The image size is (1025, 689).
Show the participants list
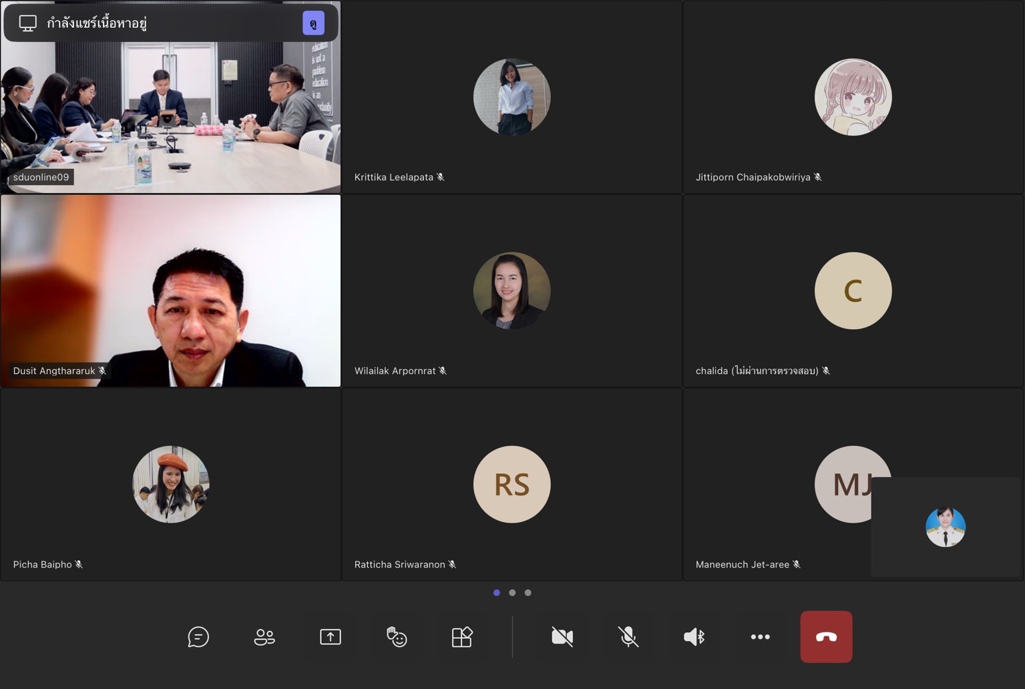[264, 637]
